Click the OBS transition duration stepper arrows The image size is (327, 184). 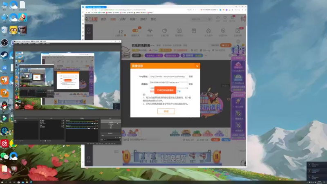[x=120, y=139]
